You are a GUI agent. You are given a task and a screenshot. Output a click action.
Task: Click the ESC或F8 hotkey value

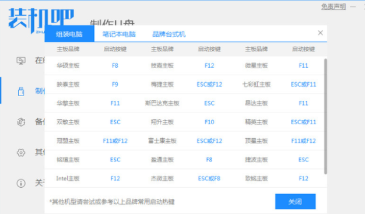(209, 178)
